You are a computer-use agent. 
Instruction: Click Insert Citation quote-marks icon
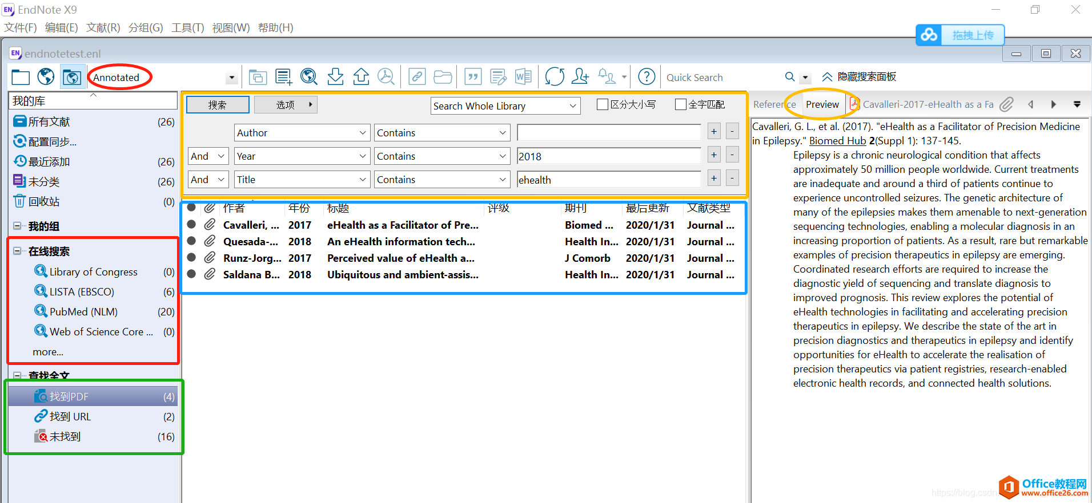pos(473,76)
